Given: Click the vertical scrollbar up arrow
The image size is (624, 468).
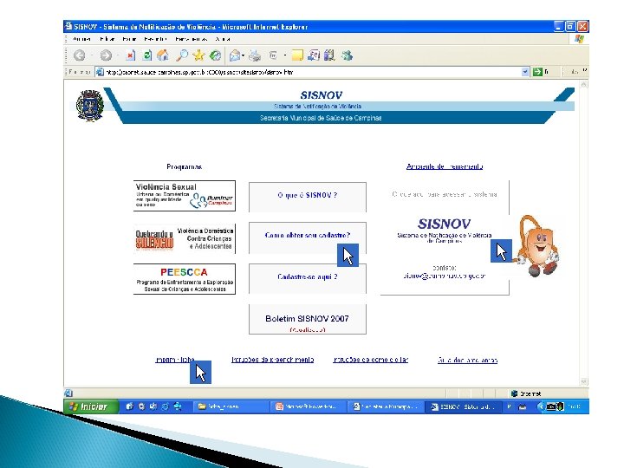Looking at the screenshot, I should [x=584, y=84].
